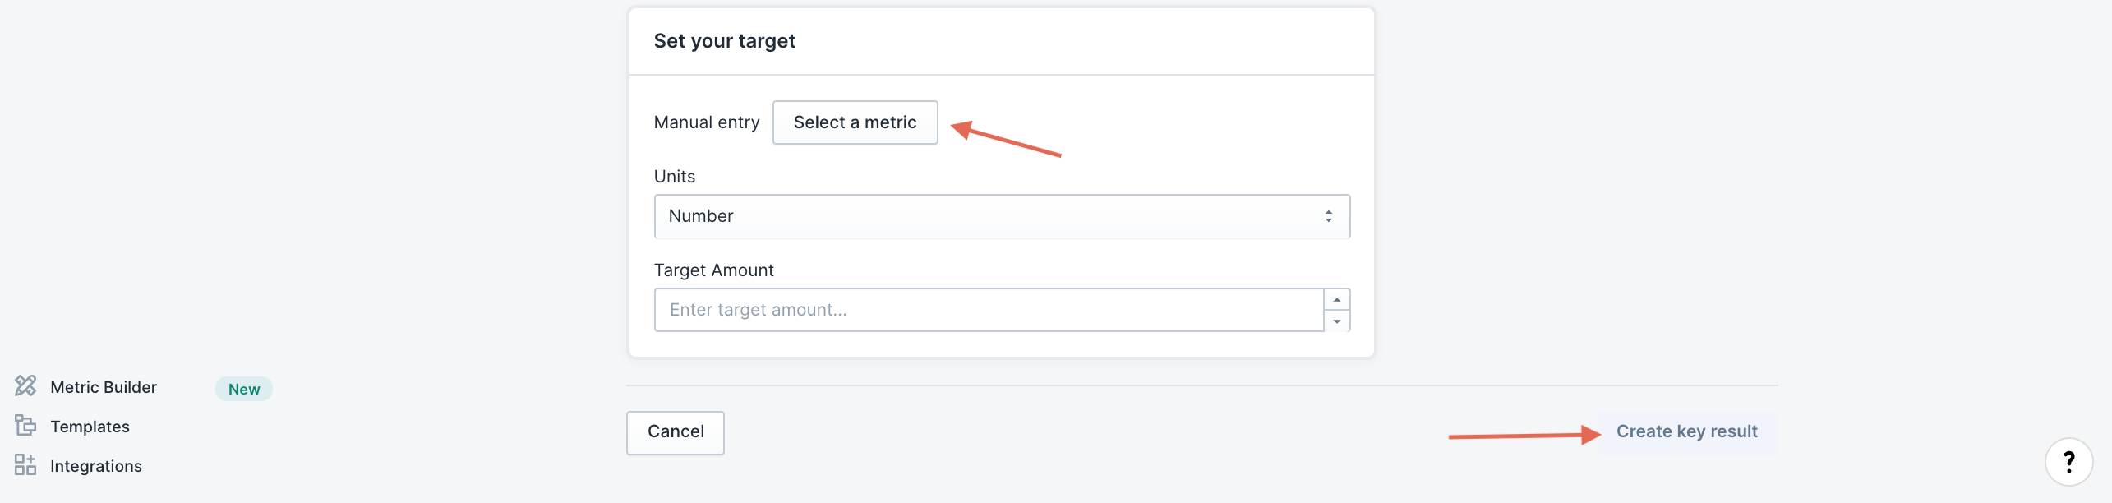Click Create key result button

(1686, 431)
